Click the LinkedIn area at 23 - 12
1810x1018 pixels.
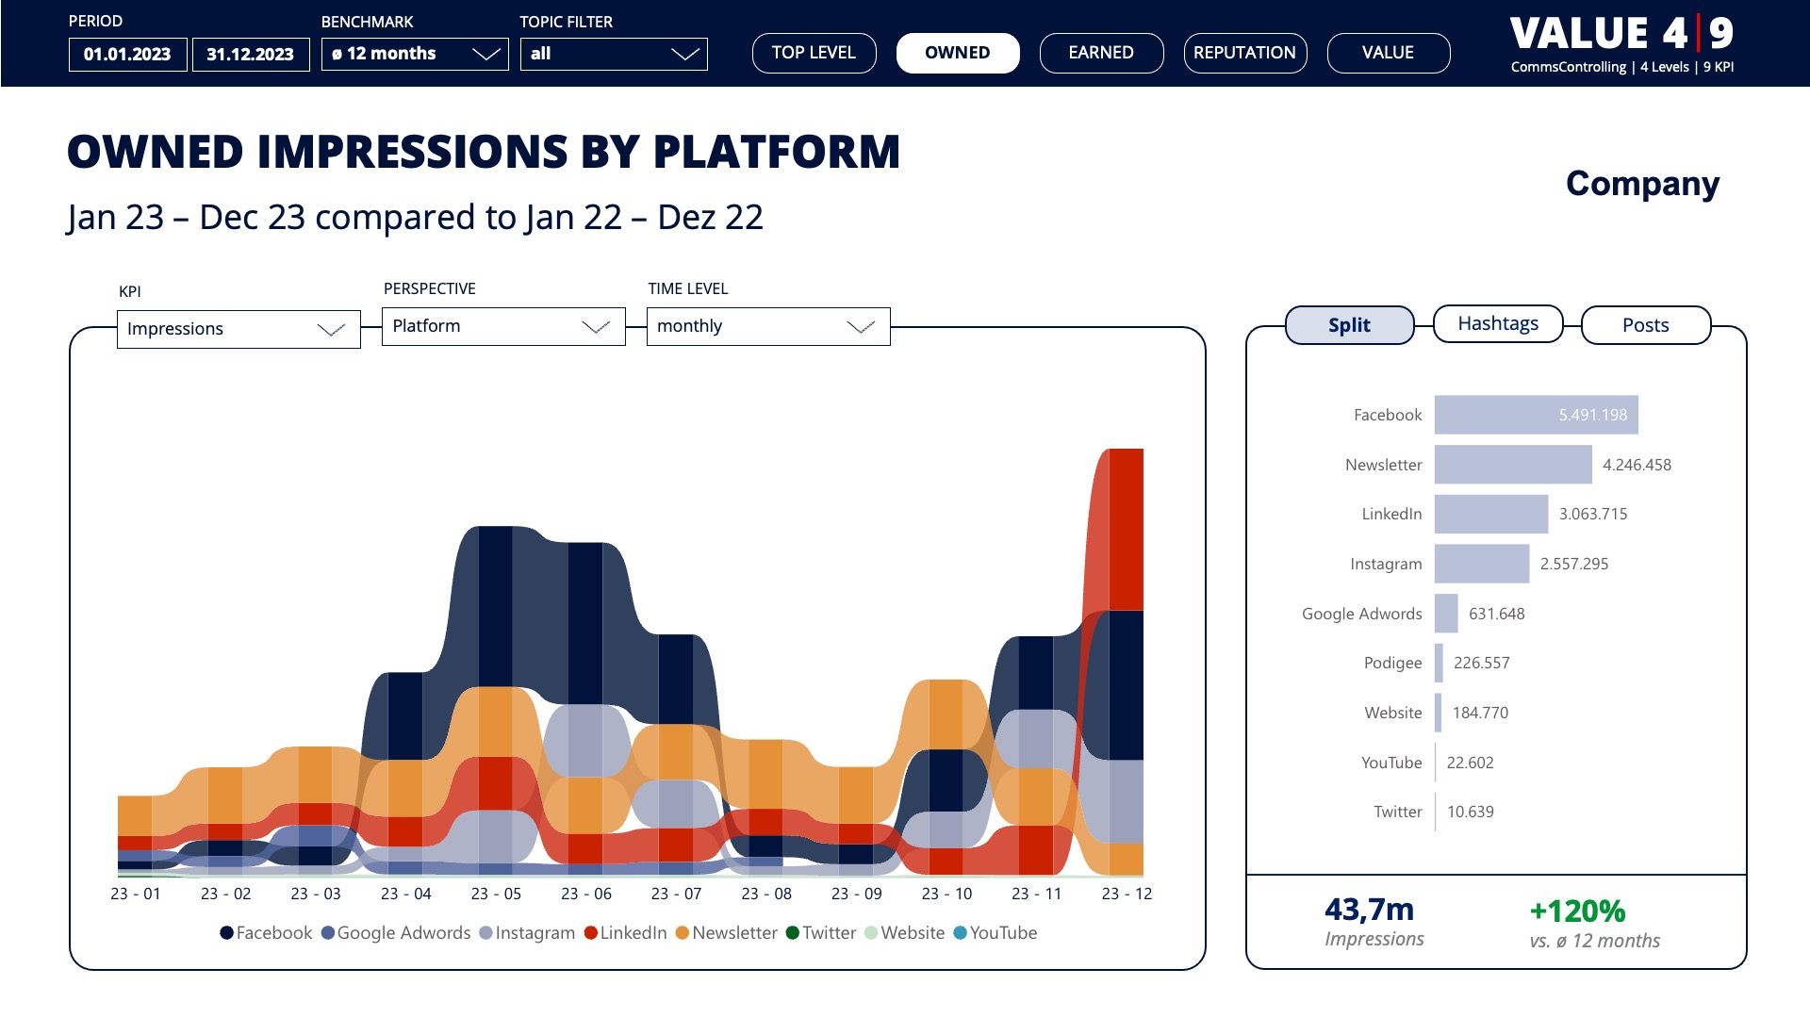pyautogui.click(x=1126, y=528)
